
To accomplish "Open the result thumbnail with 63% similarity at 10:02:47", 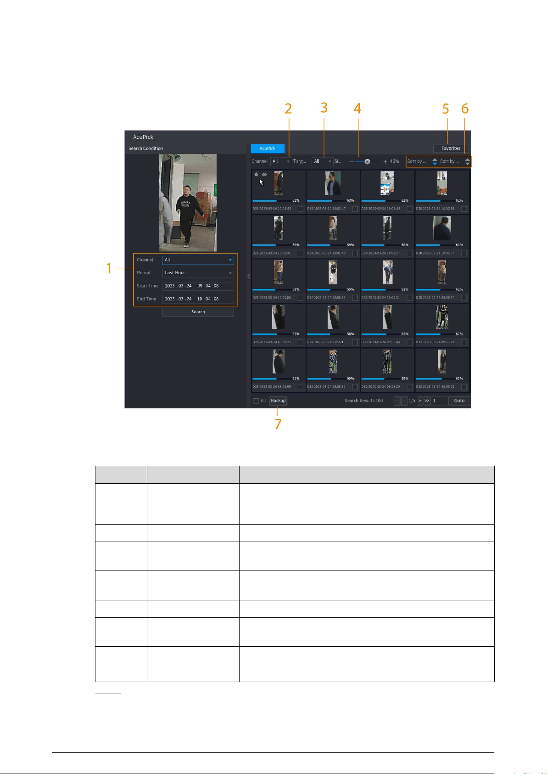I will (333, 184).
